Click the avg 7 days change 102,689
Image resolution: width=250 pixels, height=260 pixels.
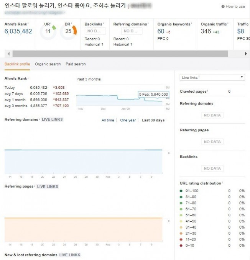click(x=61, y=94)
